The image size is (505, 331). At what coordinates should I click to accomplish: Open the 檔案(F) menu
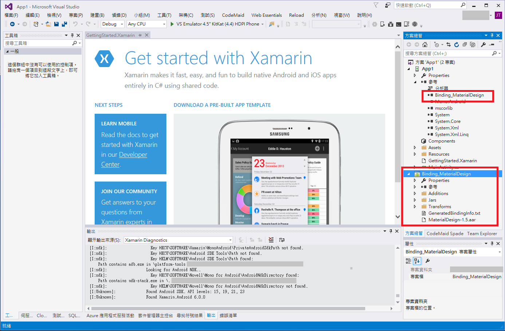pyautogui.click(x=11, y=15)
